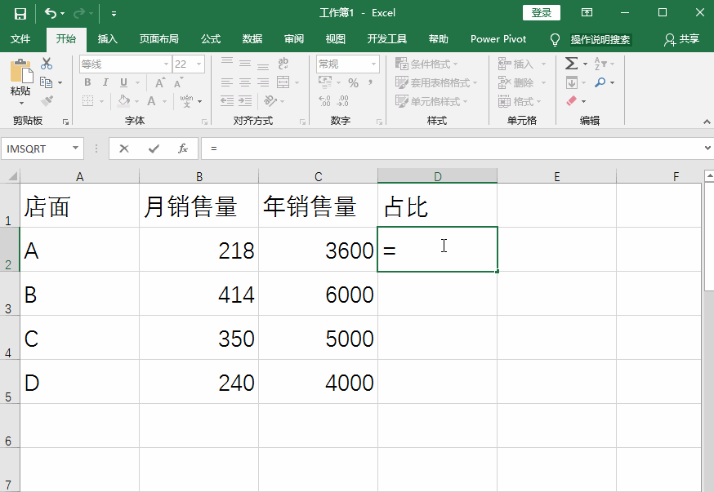Click the Align Left icon

pos(227,82)
